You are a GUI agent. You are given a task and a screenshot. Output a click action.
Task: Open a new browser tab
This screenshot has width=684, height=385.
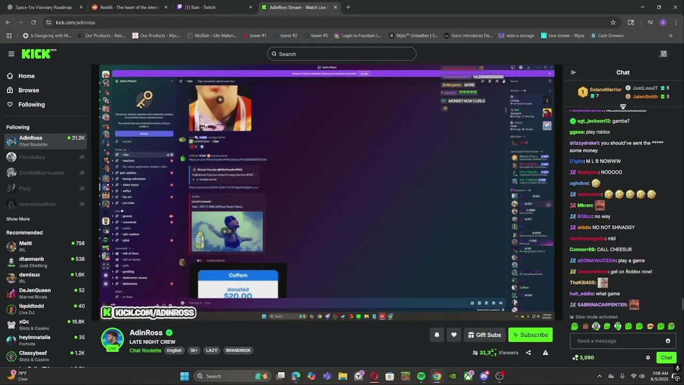coord(348,7)
